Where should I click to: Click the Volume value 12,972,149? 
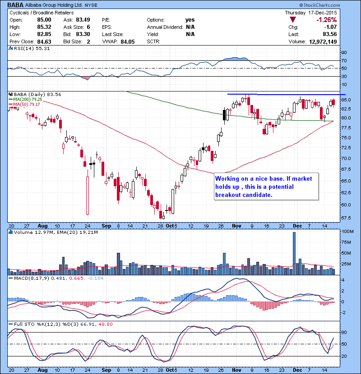pyautogui.click(x=323, y=41)
